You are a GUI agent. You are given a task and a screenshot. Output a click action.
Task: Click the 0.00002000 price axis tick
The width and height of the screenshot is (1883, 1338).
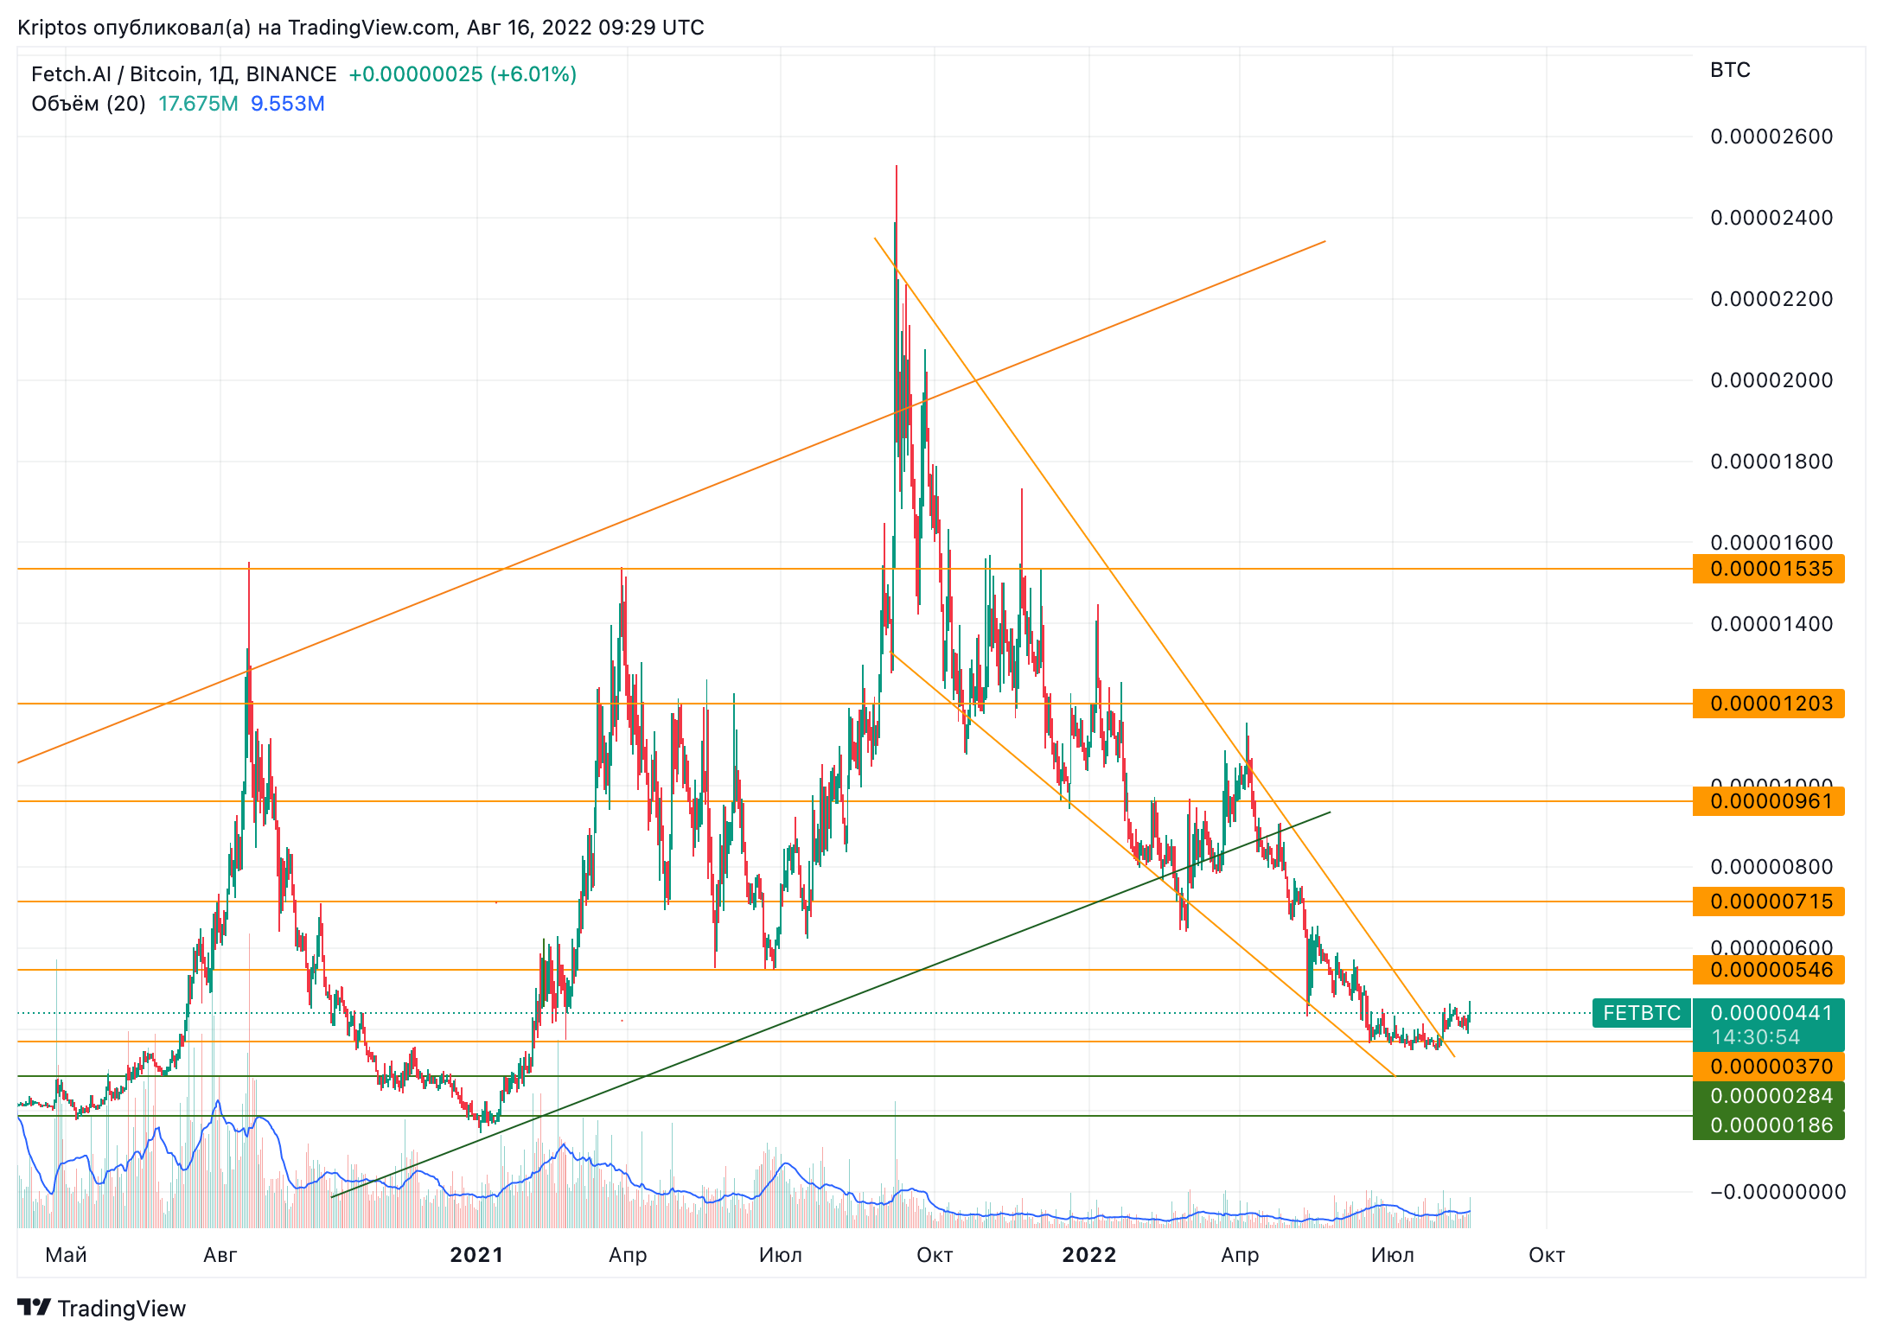click(1771, 380)
